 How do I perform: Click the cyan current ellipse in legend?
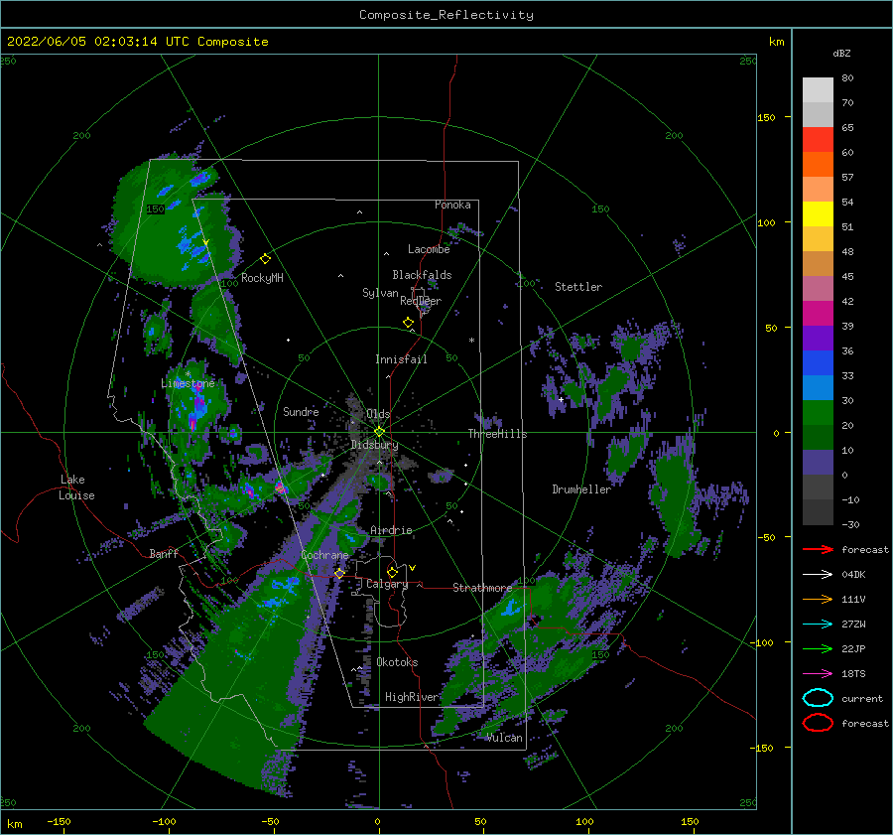click(818, 698)
